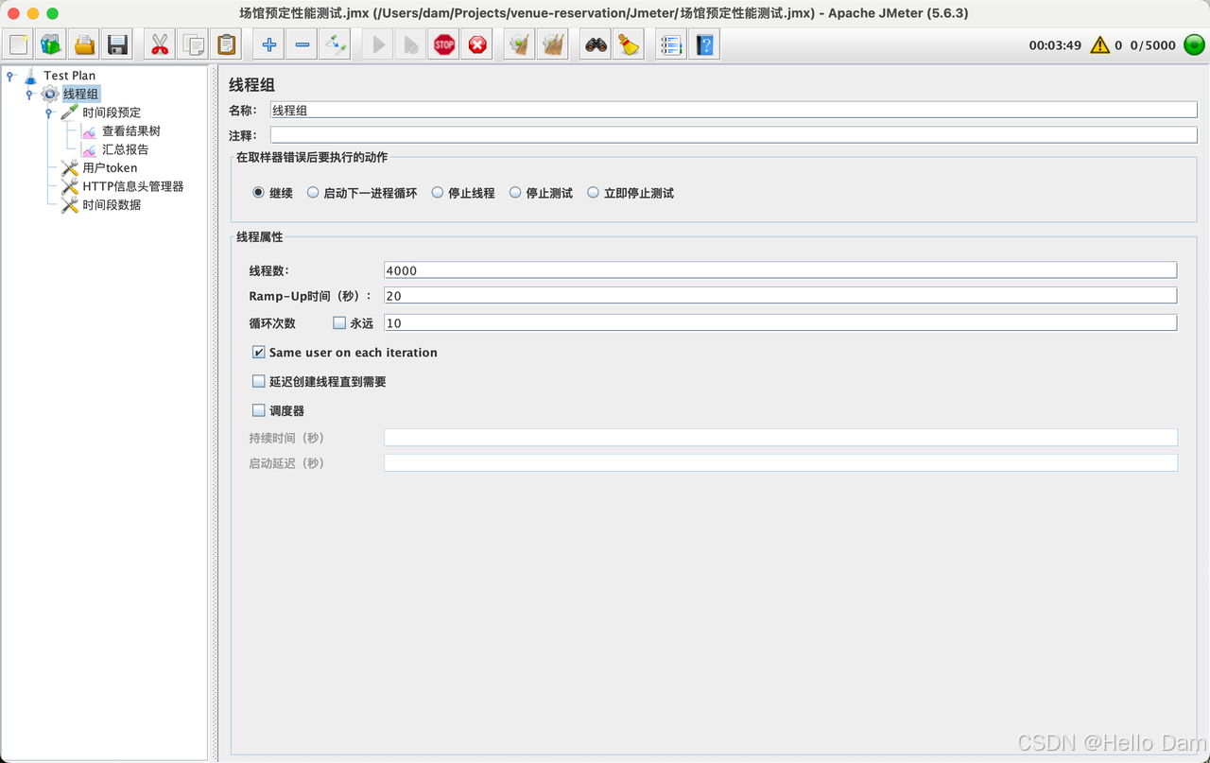Click the 启动延迟（秒）field
1210x763 pixels.
(x=781, y=463)
